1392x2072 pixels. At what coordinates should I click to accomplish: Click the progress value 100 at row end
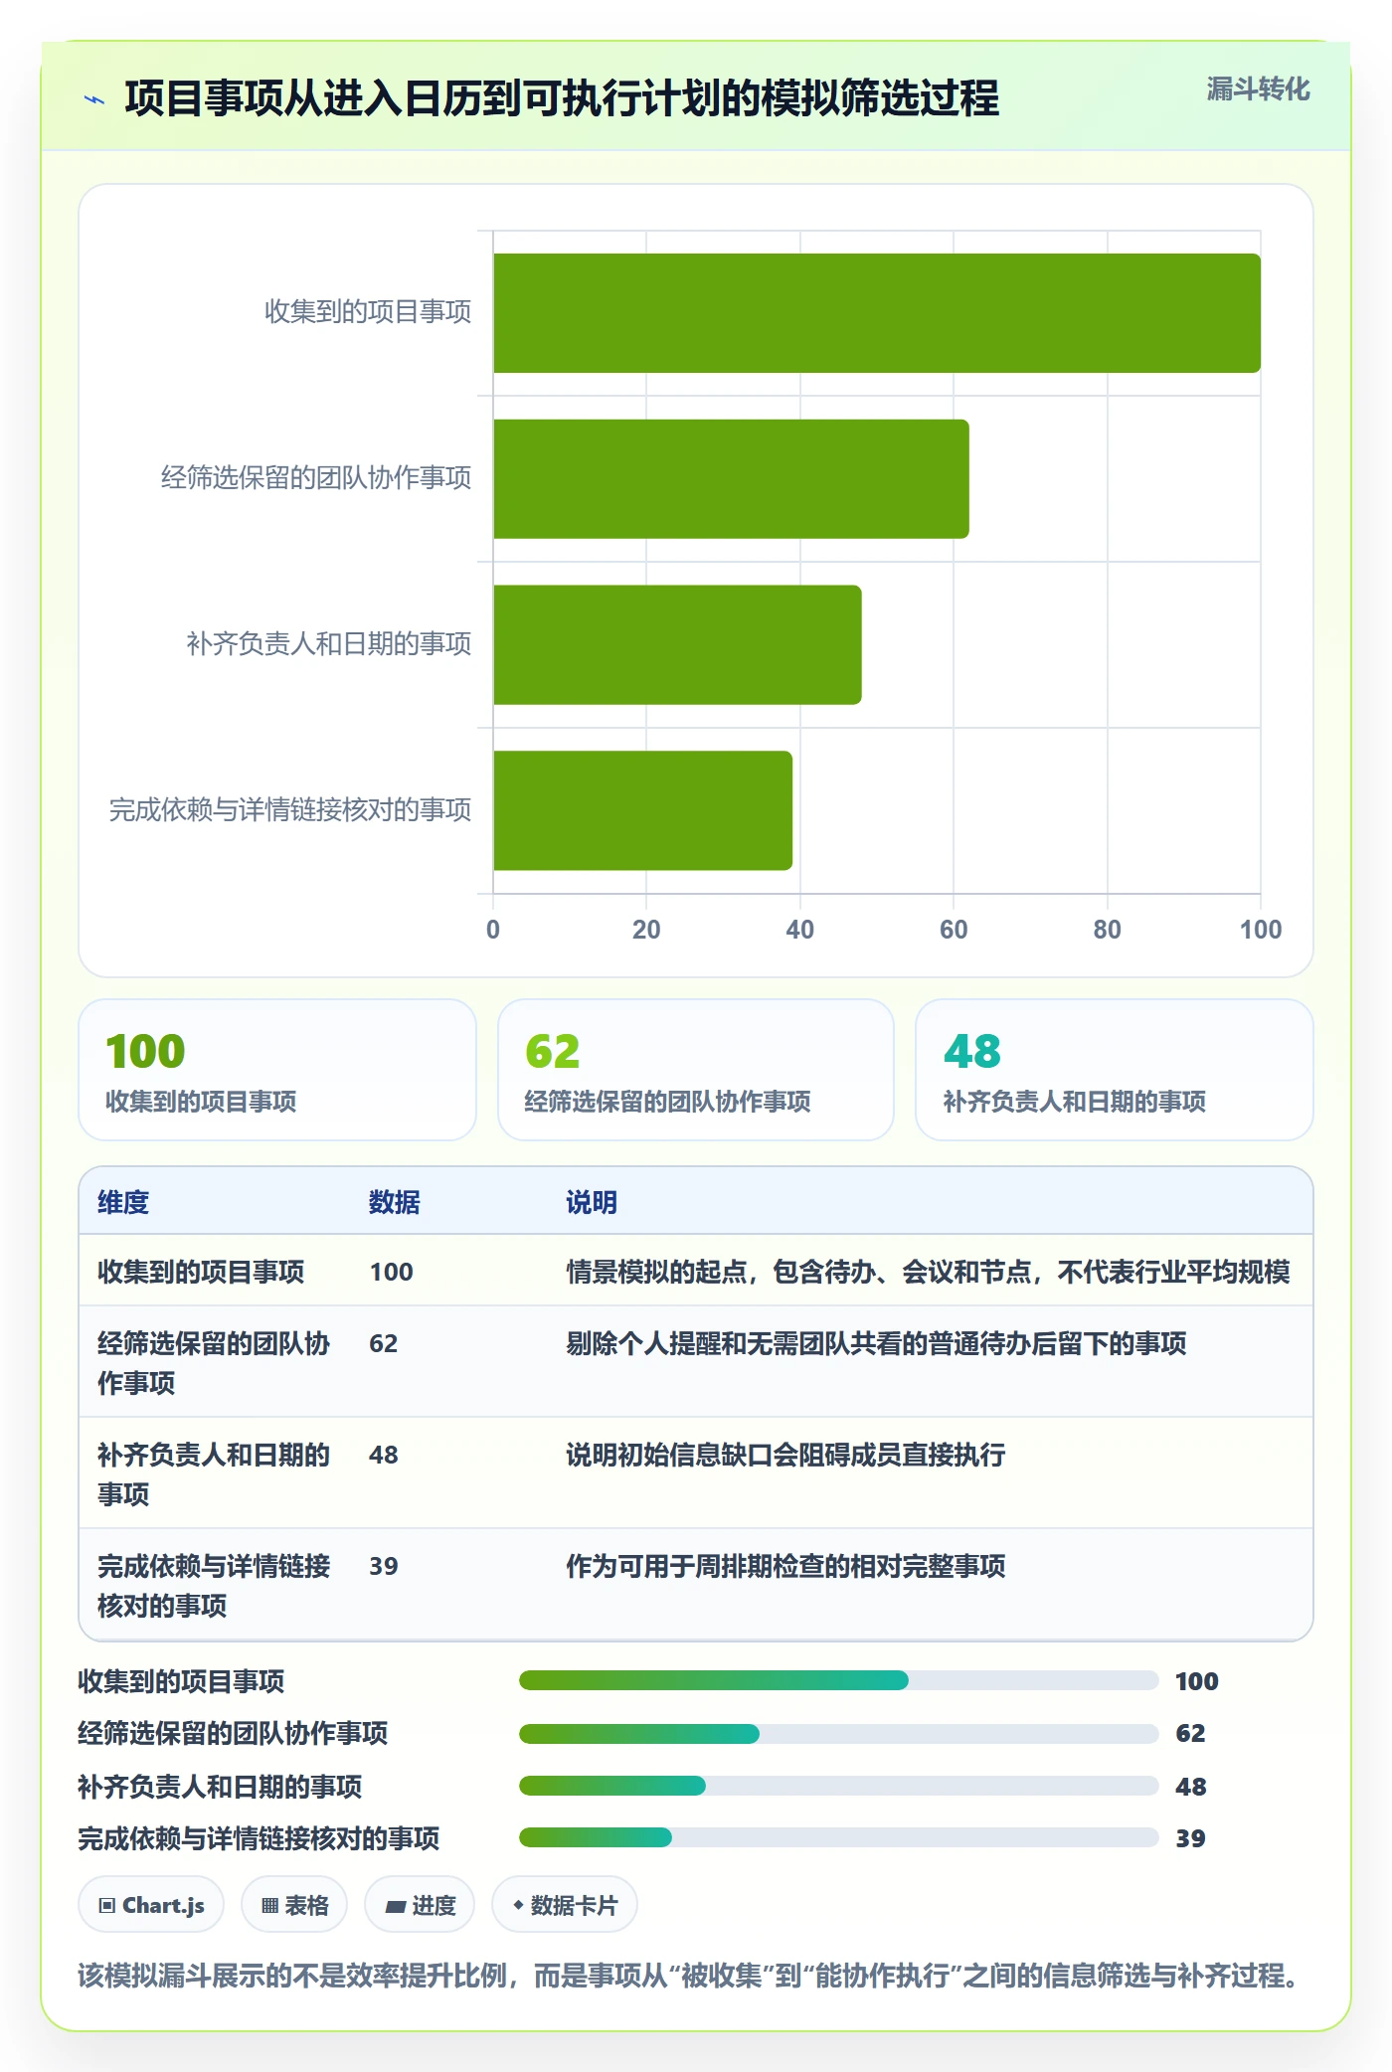coord(1197,1681)
